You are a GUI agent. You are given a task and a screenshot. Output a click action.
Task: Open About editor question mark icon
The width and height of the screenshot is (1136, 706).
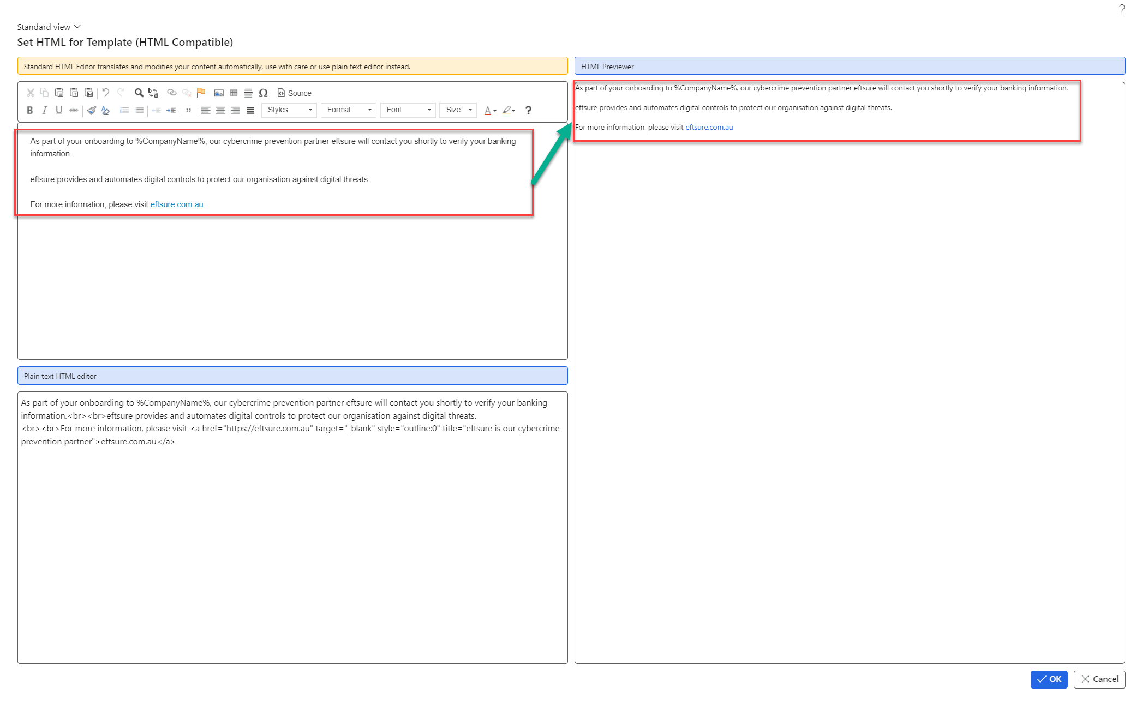528,110
